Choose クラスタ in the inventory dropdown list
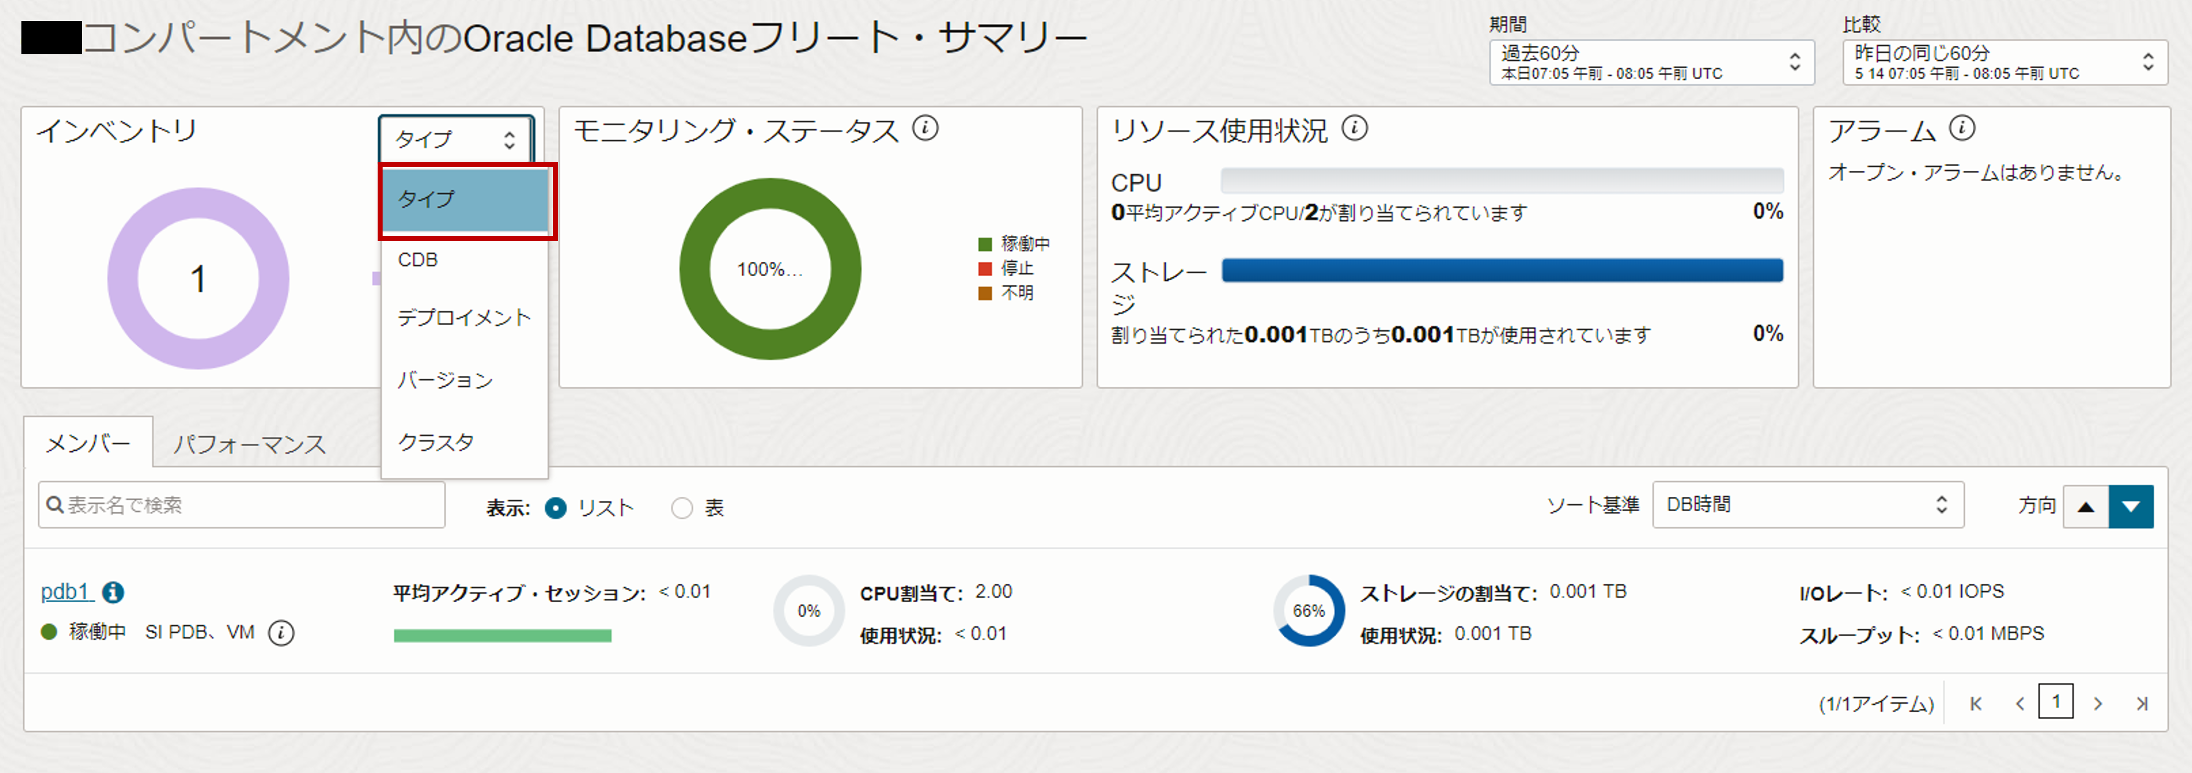The image size is (2192, 773). coord(465,442)
